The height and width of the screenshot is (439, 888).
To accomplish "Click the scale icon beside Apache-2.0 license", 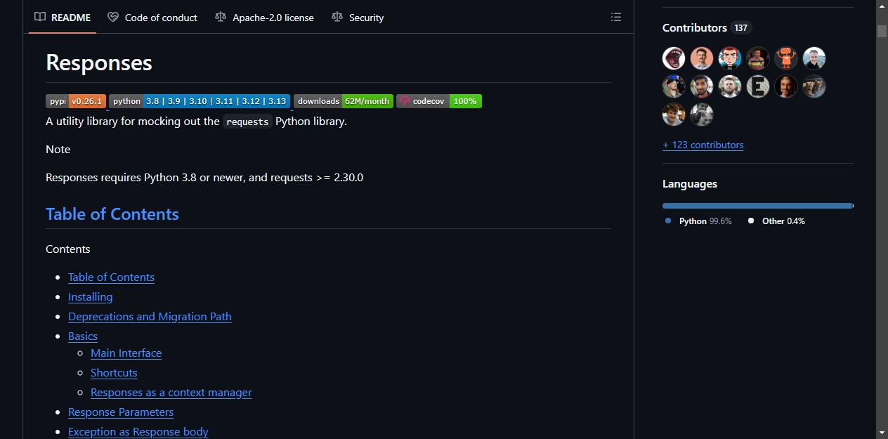I will tap(221, 18).
